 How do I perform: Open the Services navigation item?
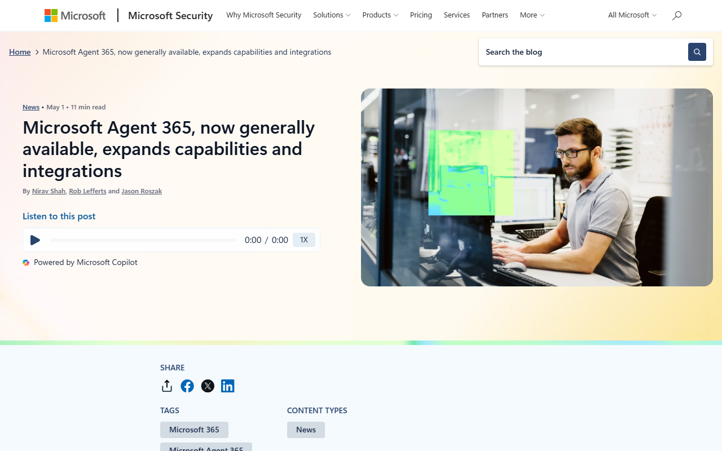(x=457, y=15)
